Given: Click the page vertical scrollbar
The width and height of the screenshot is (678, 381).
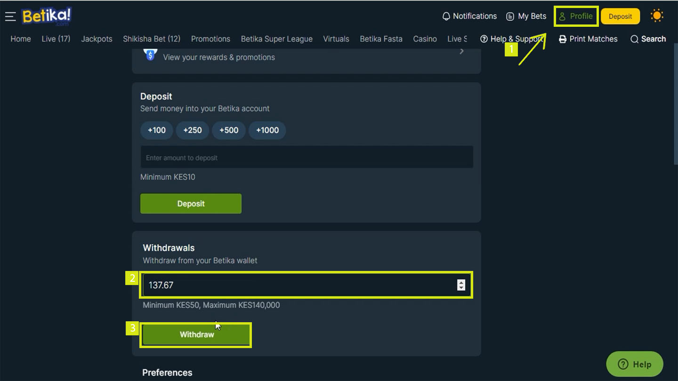Looking at the screenshot, I should click(676, 103).
